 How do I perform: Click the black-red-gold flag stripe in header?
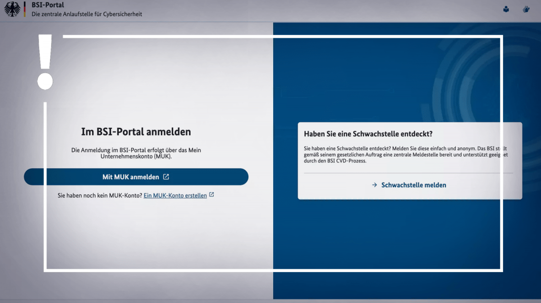[x=24, y=9]
